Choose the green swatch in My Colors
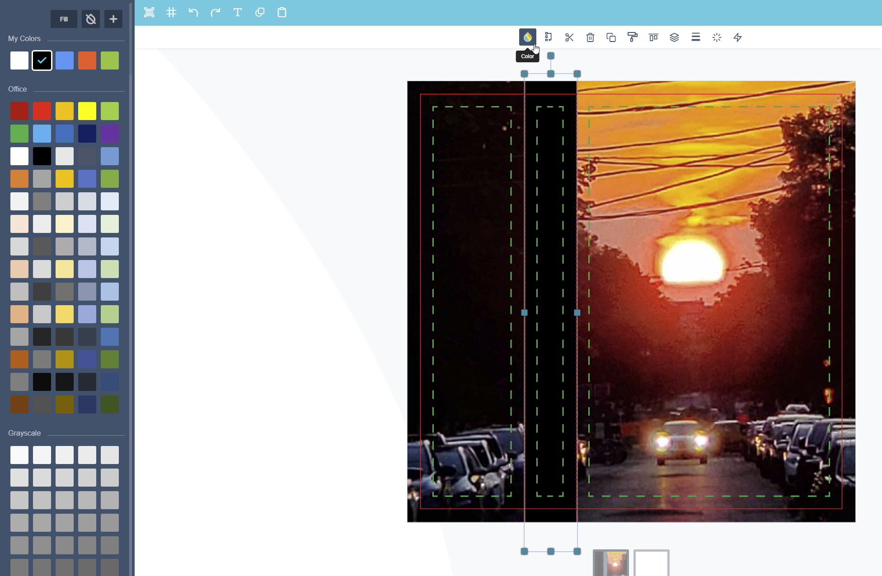Image resolution: width=882 pixels, height=576 pixels. click(x=110, y=60)
